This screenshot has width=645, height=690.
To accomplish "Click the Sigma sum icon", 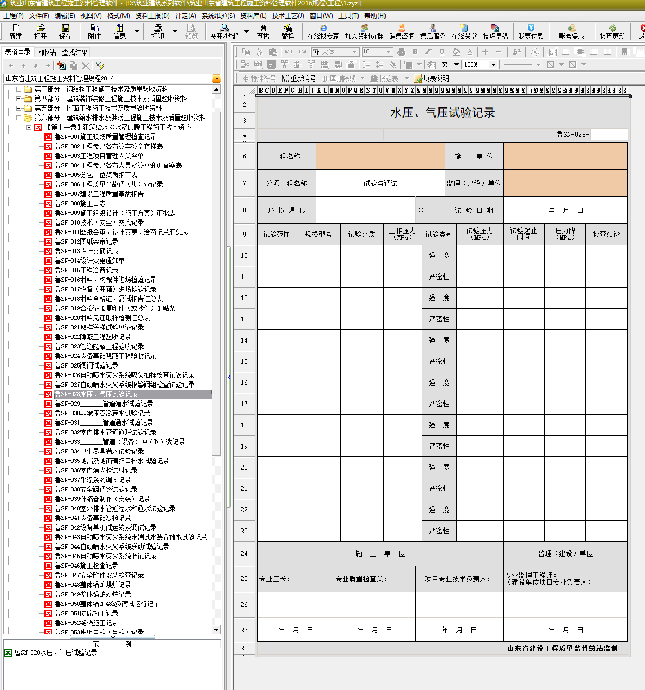I will pyautogui.click(x=444, y=65).
